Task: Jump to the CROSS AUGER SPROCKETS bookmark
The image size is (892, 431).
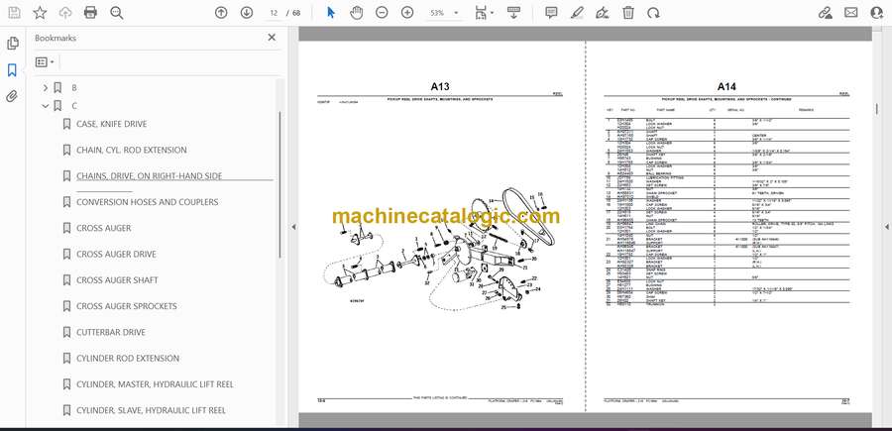Action: (126, 306)
